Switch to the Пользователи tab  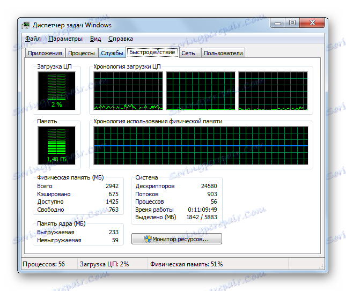[223, 53]
